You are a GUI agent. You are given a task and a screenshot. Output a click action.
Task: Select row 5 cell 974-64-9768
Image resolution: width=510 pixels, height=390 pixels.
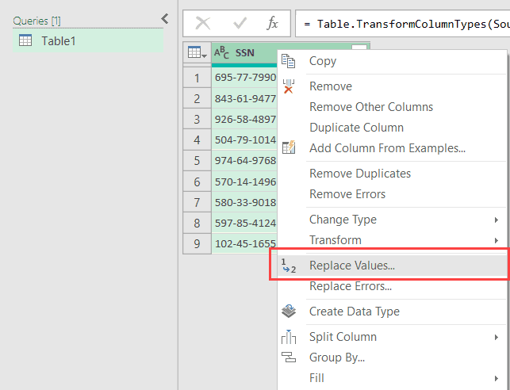tap(244, 161)
